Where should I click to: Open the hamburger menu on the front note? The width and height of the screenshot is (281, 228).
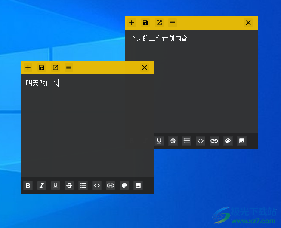(x=69, y=67)
